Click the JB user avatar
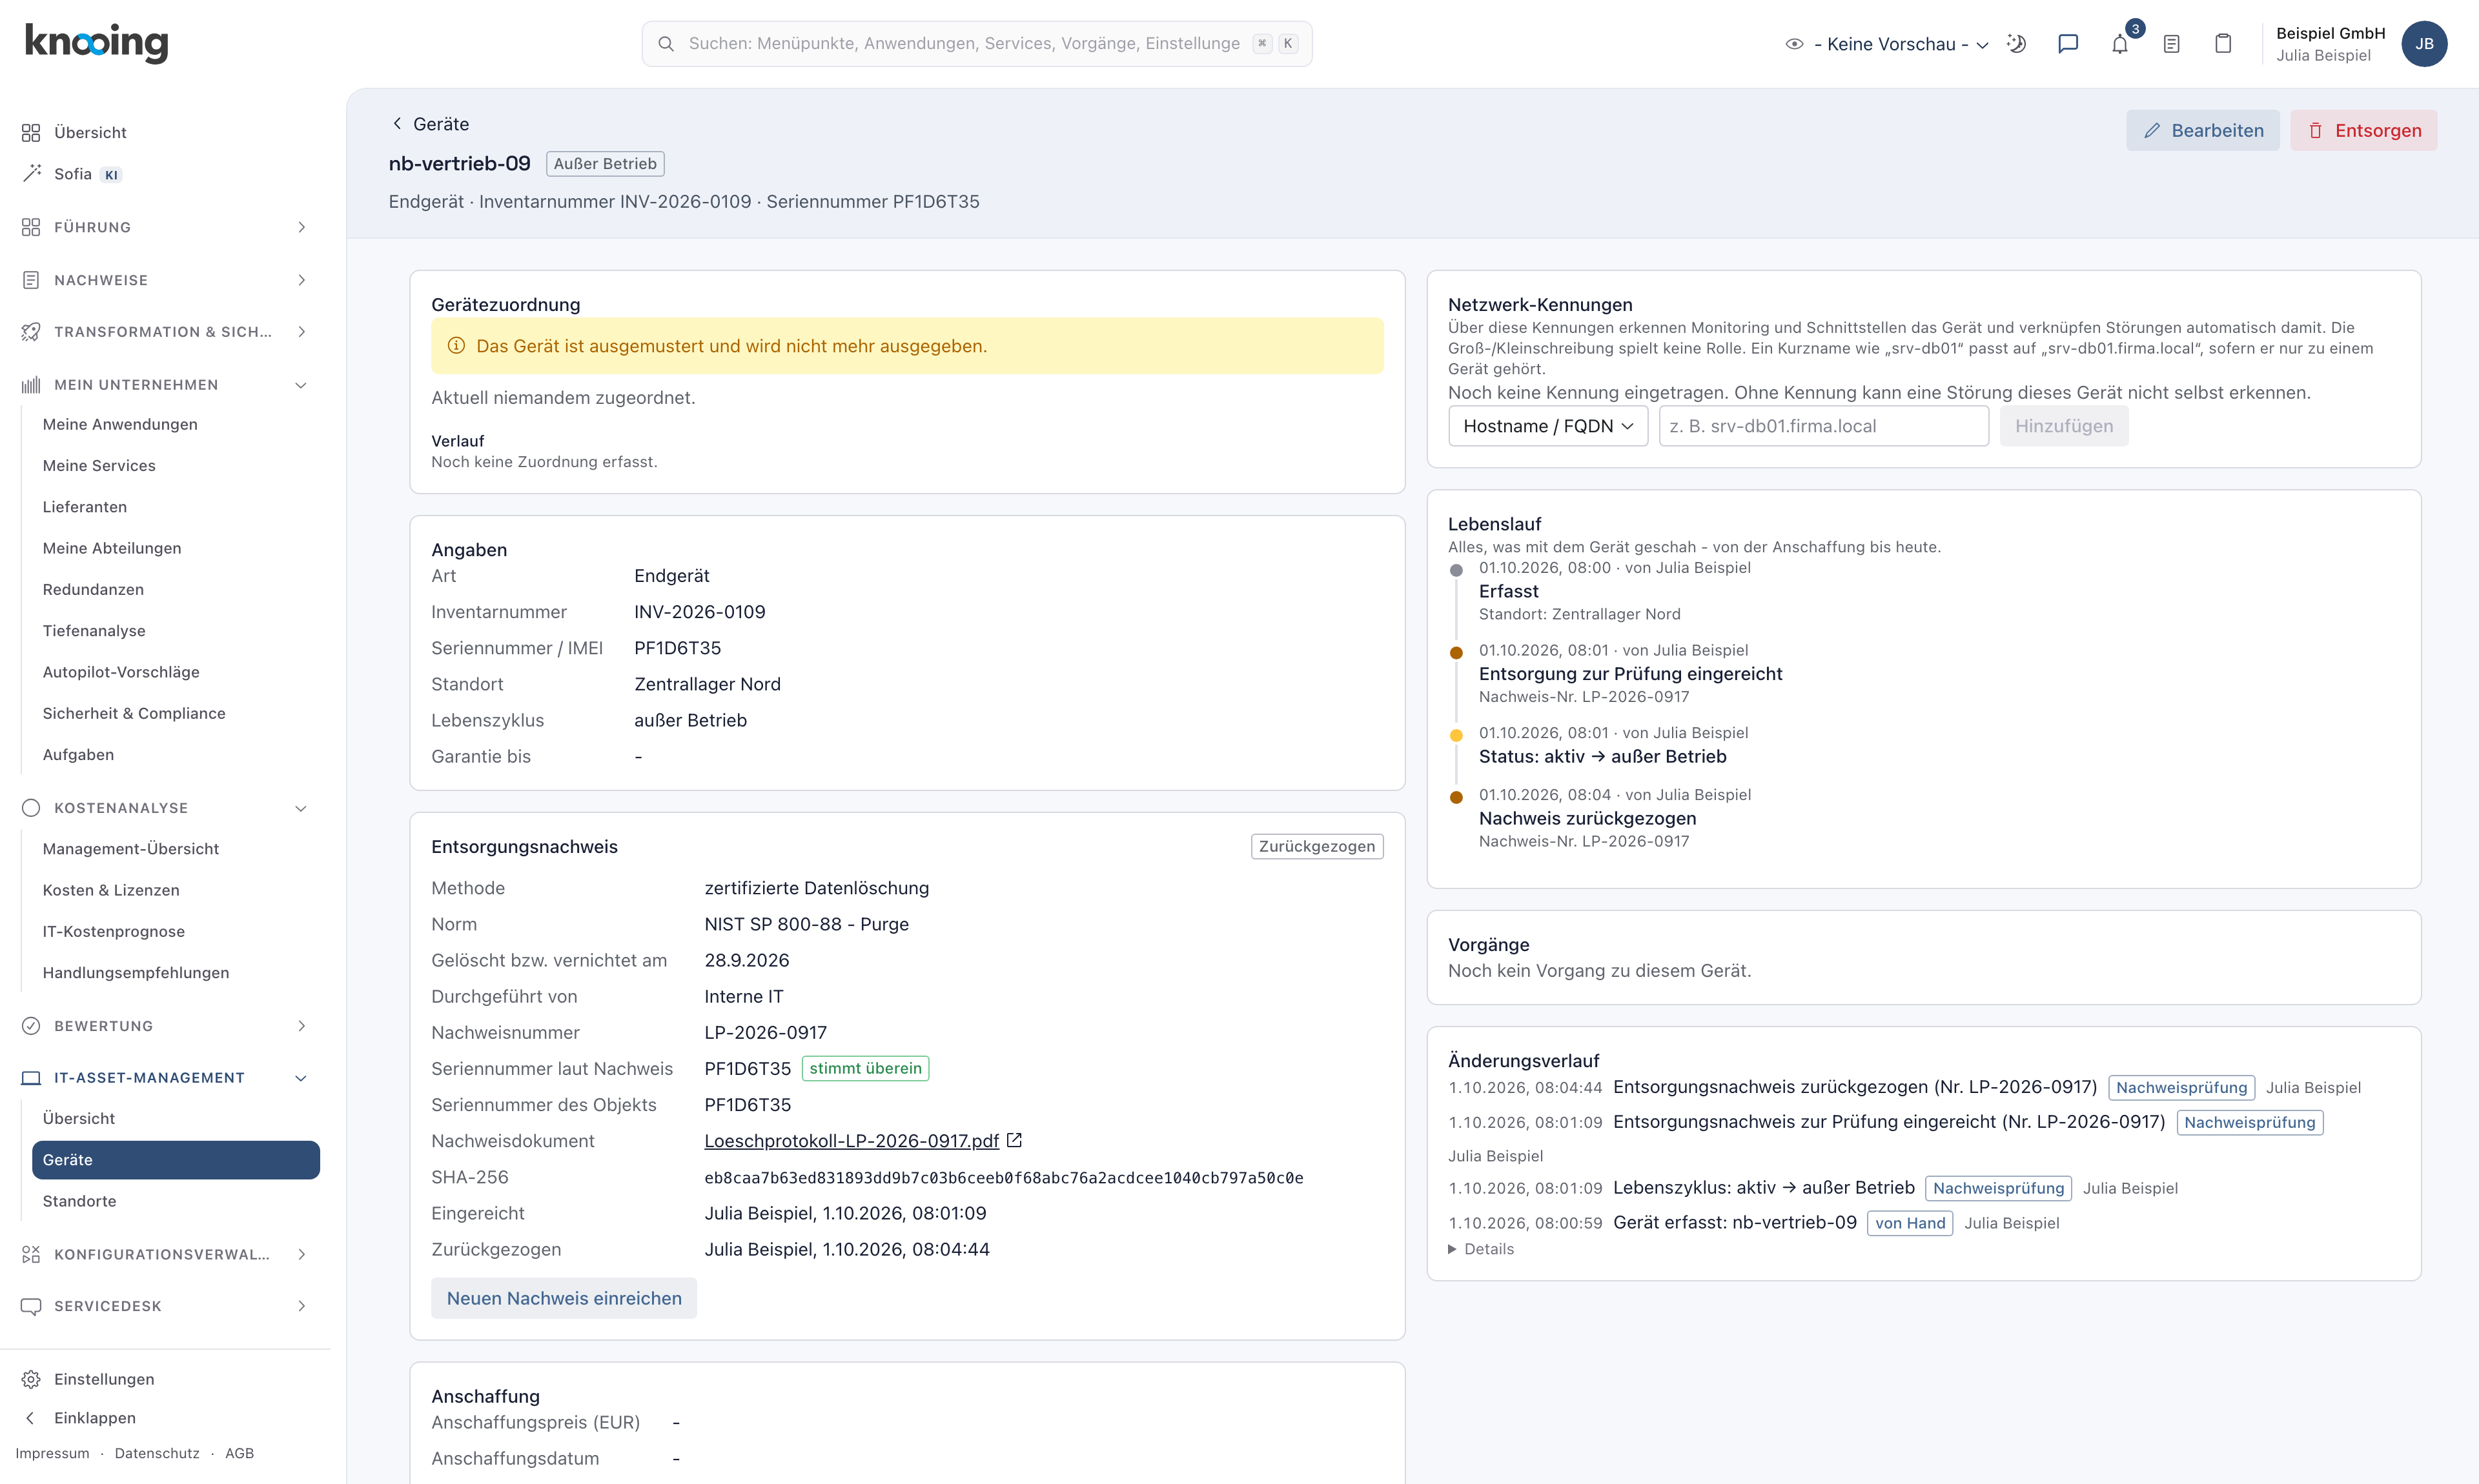2479x1484 pixels. [x=2424, y=44]
